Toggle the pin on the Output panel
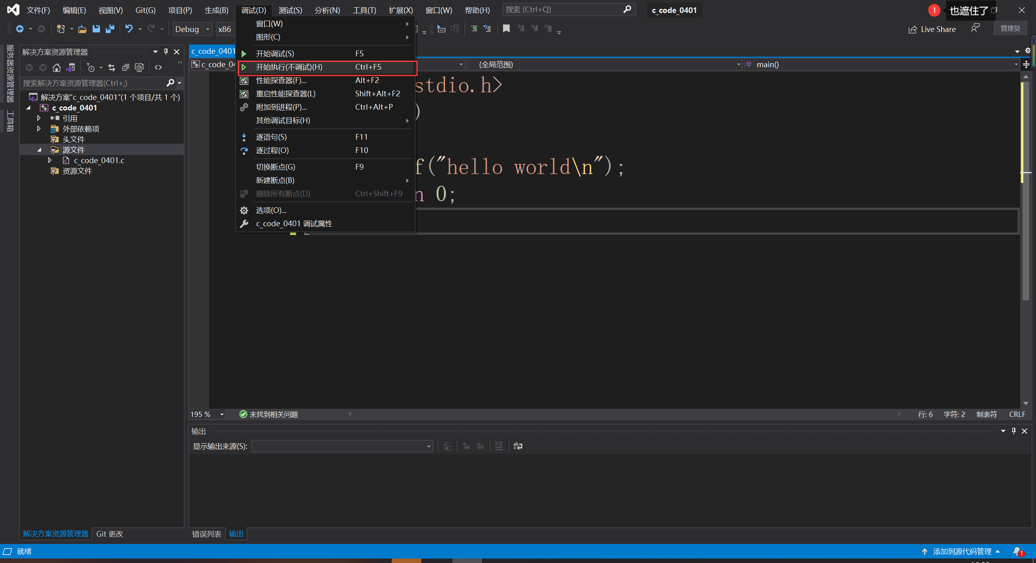Screen dimensions: 1036x563 coord(1014,431)
